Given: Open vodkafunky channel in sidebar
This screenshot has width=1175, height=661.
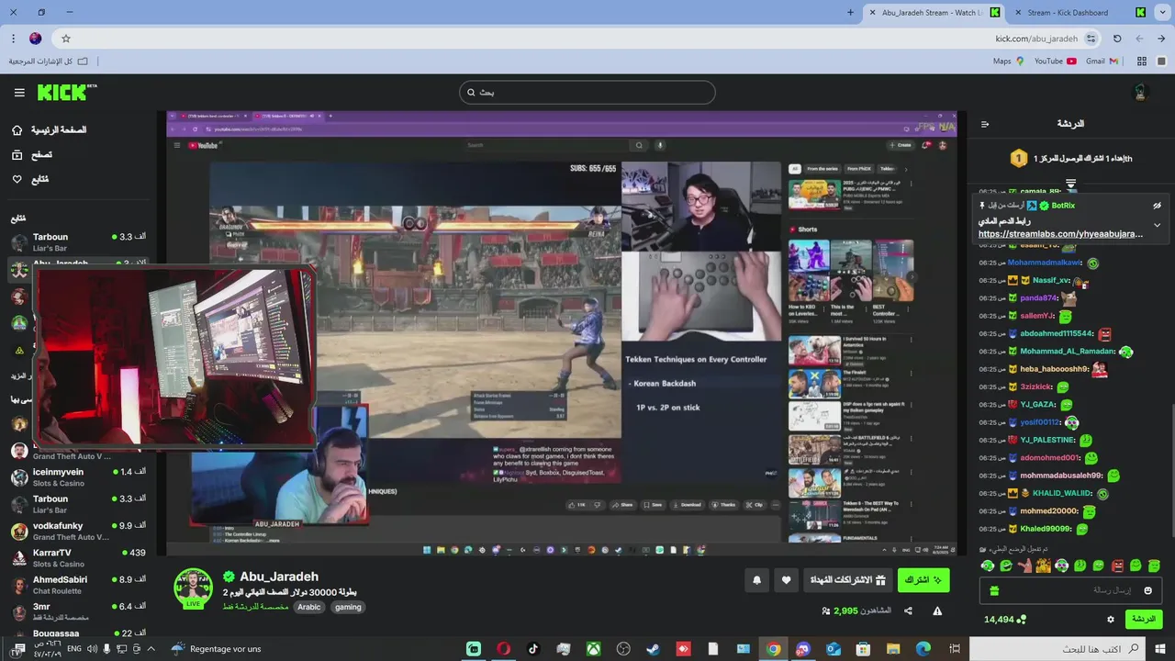Looking at the screenshot, I should [x=78, y=531].
